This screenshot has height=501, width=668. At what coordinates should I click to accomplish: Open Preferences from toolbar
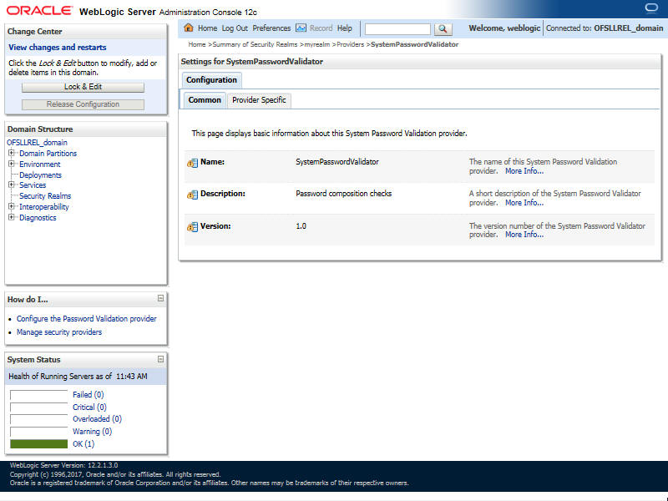pos(271,28)
